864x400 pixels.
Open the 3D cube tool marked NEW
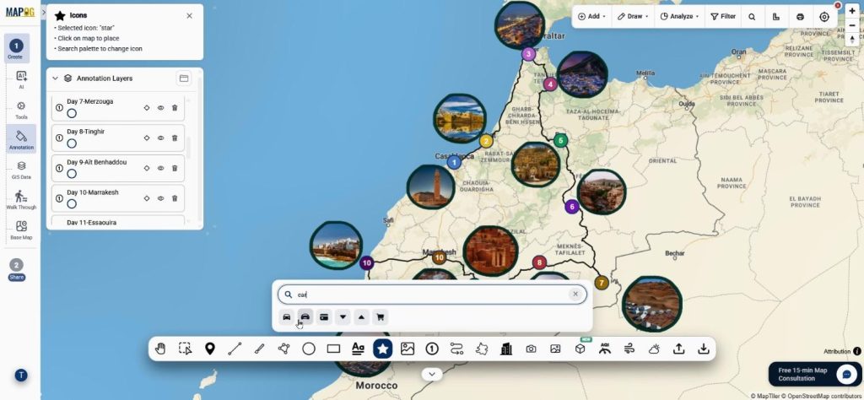(x=580, y=349)
